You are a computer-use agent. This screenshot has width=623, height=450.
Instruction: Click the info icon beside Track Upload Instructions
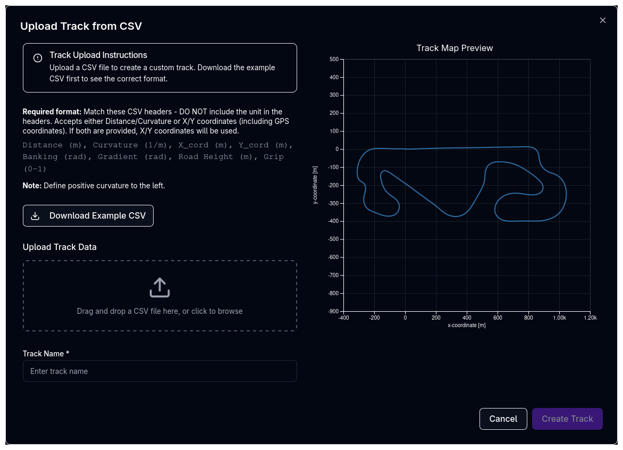38,58
